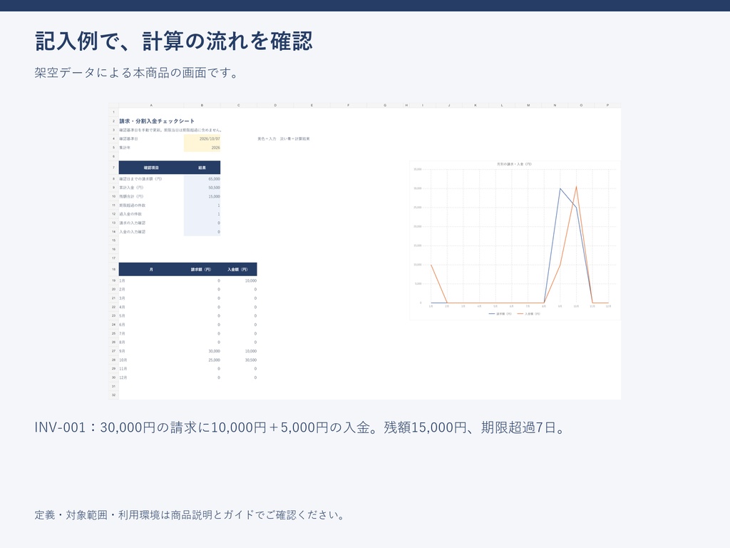Screen dimensions: 730x548
Task: Click the 確認項目 table header
Action: coord(151,168)
